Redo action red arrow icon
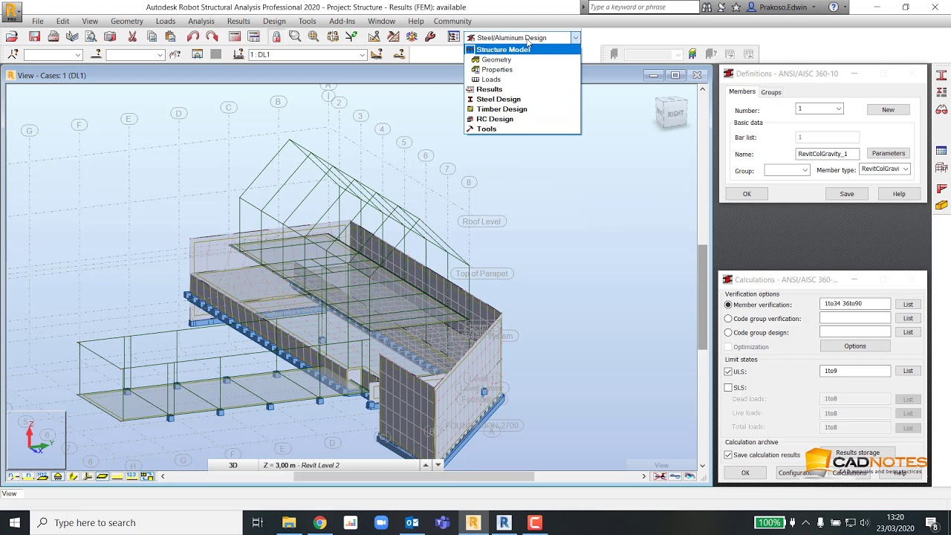 (x=212, y=36)
